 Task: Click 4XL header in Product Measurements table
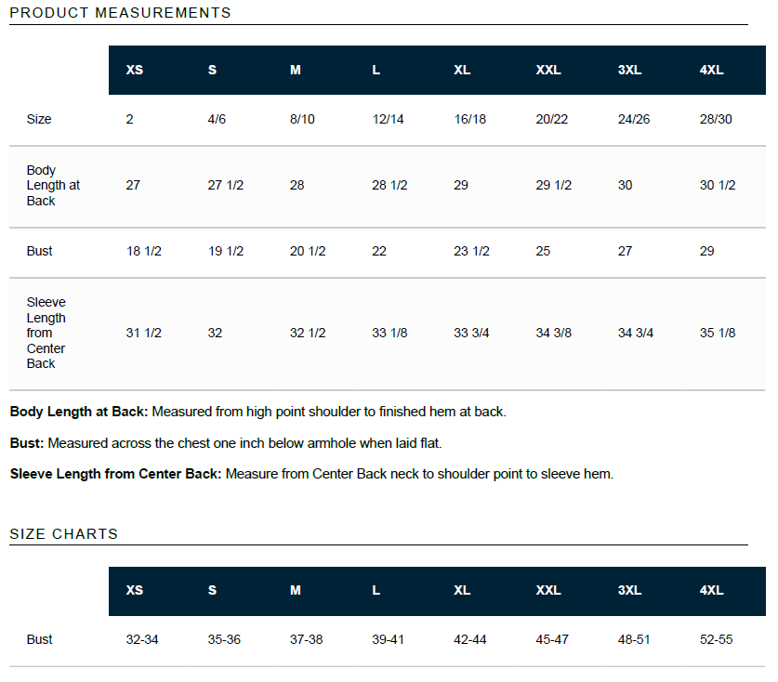tap(711, 70)
